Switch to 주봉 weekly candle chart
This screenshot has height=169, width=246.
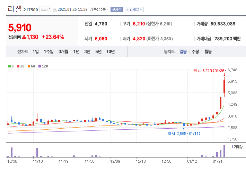[195, 51]
